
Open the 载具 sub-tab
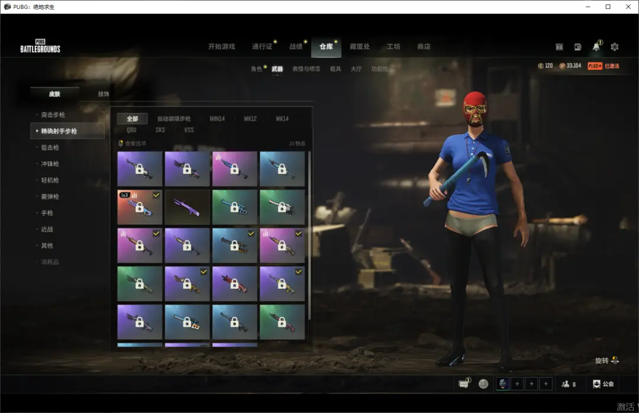(x=335, y=69)
